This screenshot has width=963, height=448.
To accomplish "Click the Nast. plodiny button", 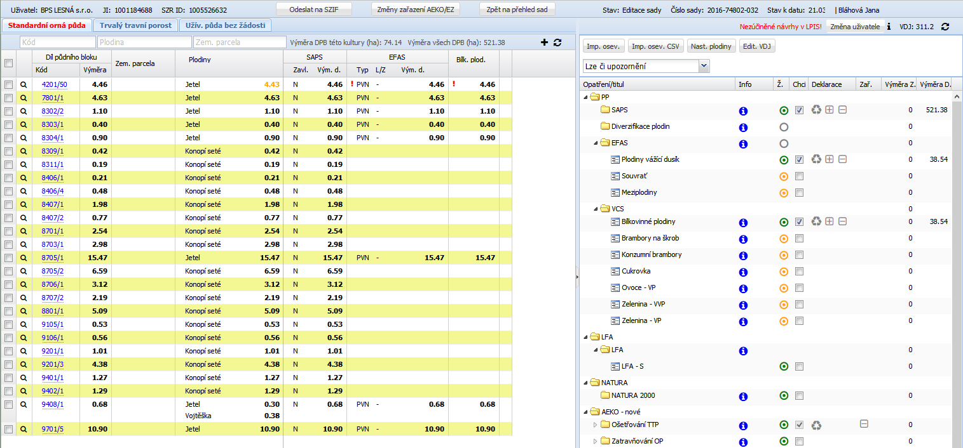I will pyautogui.click(x=711, y=46).
